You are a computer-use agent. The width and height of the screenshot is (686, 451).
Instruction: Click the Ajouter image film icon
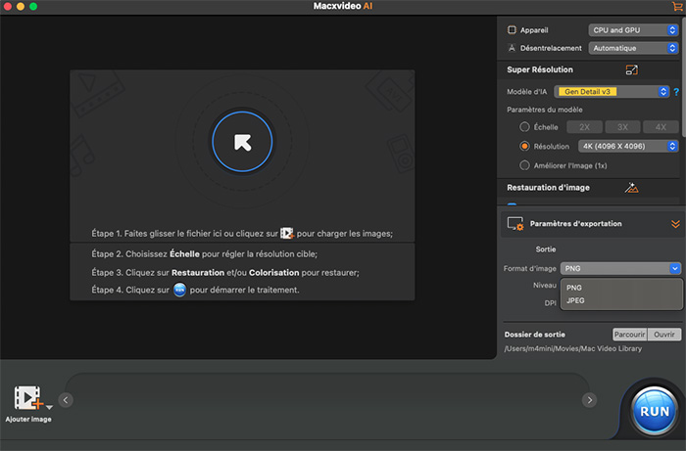[28, 398]
